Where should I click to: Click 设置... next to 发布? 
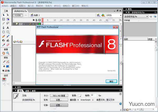(x=59, y=100)
